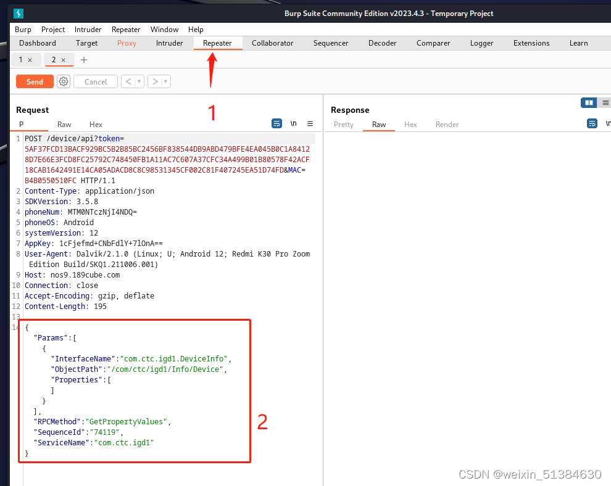Close Repeater tab 2
Screen dimensions: 611x486
tap(63, 60)
